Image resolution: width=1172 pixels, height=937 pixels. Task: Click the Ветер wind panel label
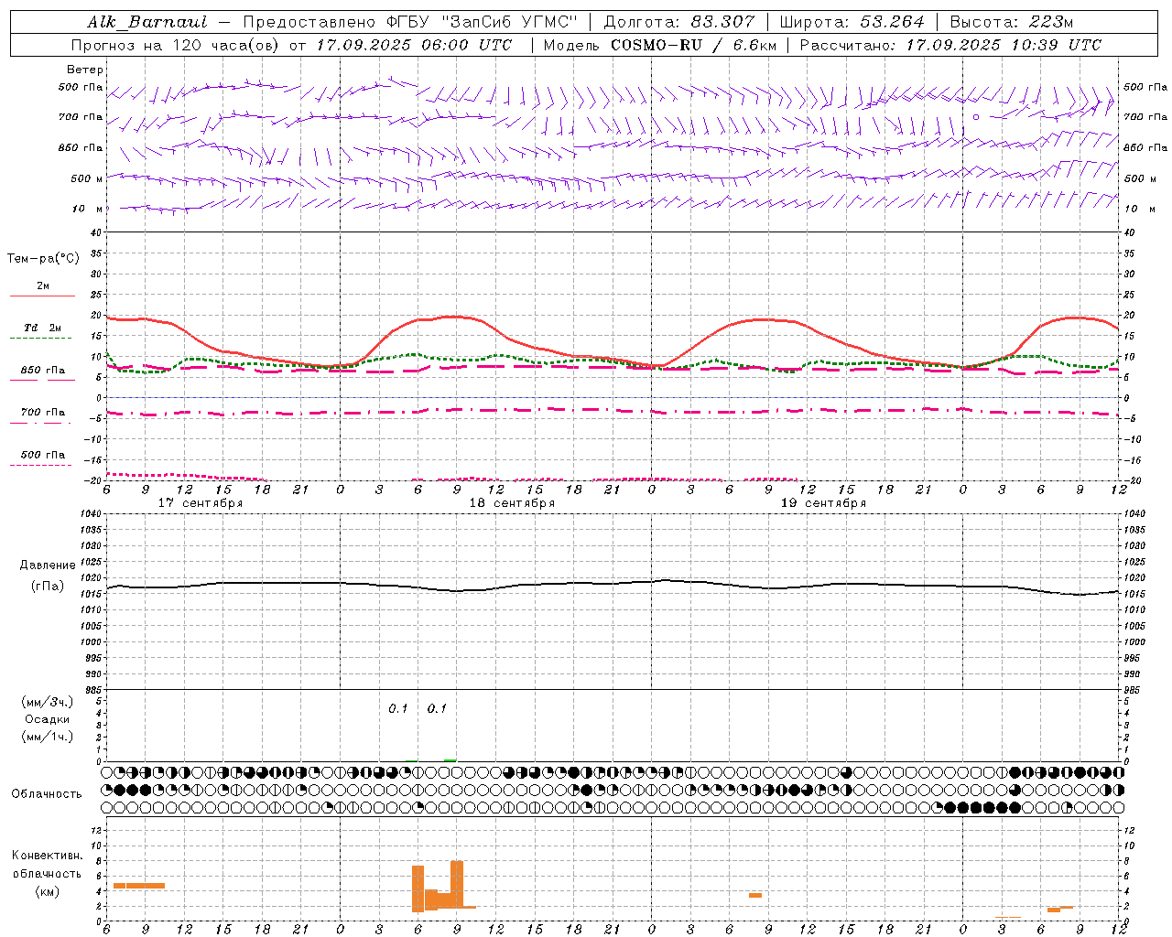[85, 70]
